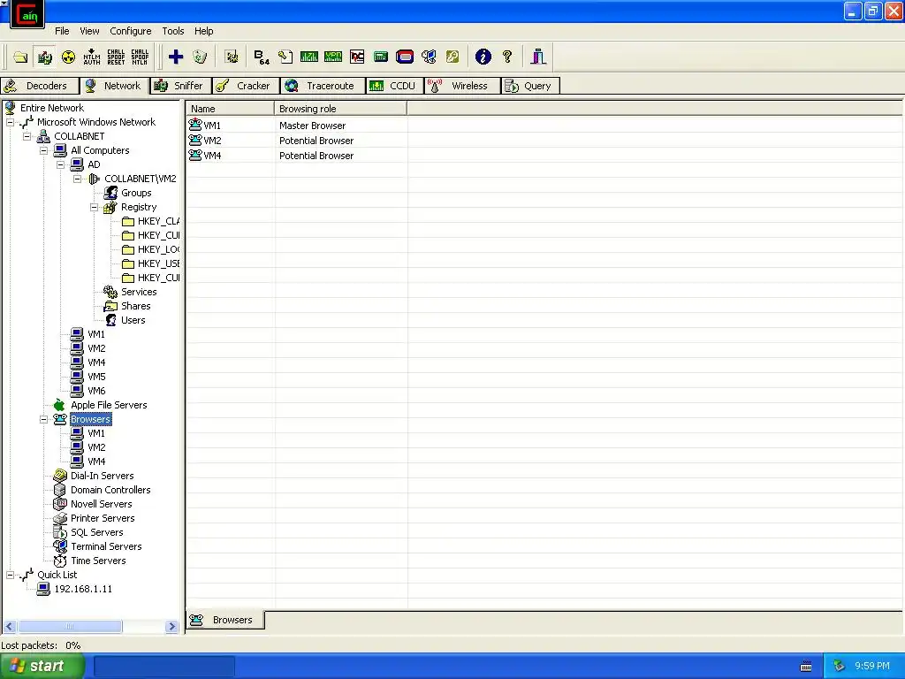905x679 pixels.
Task: Collapse the COLLABNET domain node
Action: pos(27,137)
